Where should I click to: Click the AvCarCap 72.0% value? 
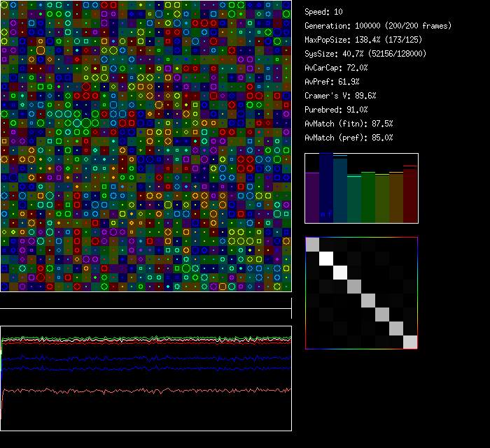tap(336, 68)
